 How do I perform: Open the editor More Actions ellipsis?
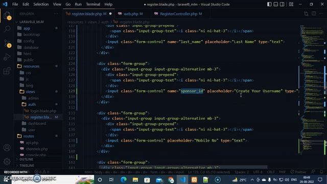click(321, 14)
